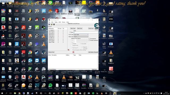Click the red clear list icon
The width and height of the screenshot is (170, 95).
(x=73, y=52)
